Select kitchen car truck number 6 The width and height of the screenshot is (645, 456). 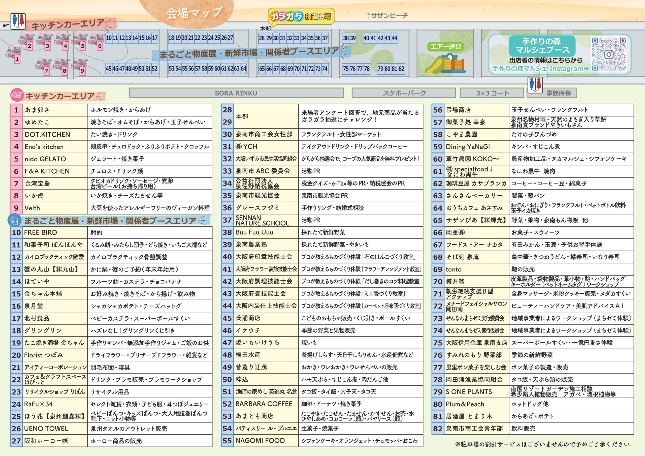coord(97,41)
